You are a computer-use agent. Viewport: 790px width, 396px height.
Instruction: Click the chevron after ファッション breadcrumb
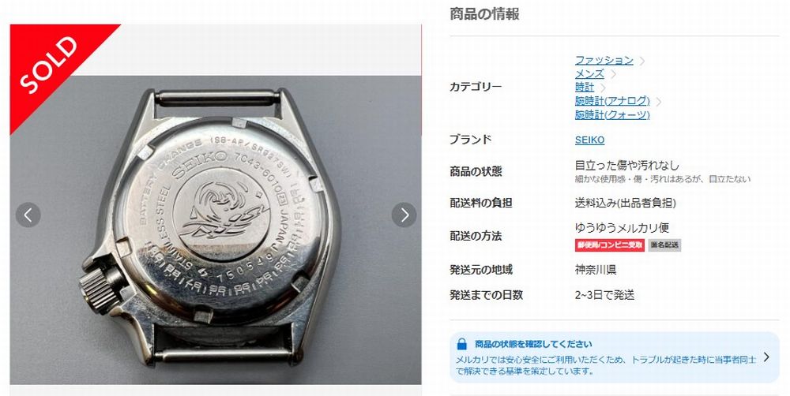(x=641, y=61)
